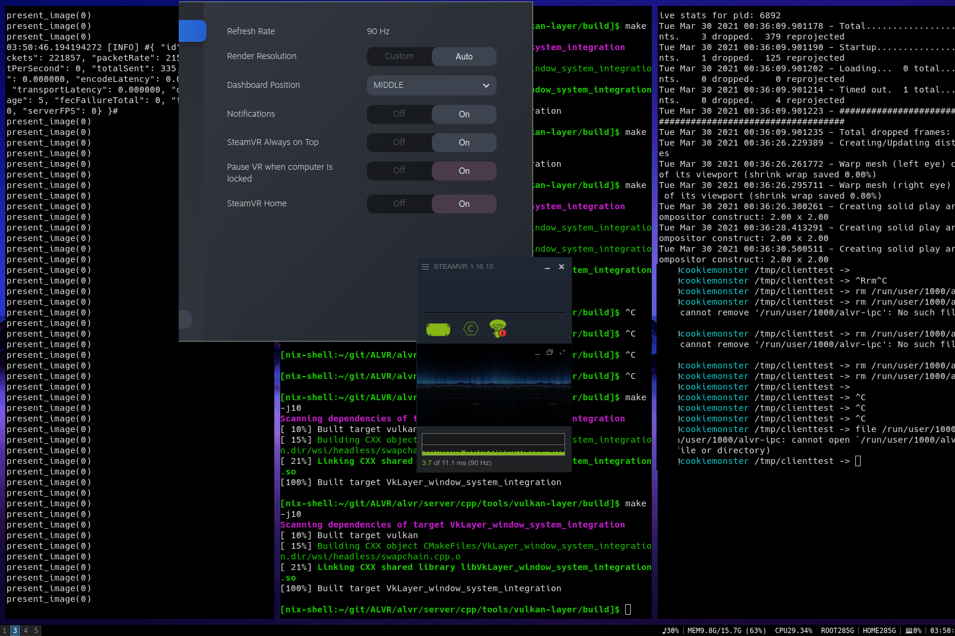
Task: Click the volume 30% indicator in status bar
Action: tap(671, 631)
